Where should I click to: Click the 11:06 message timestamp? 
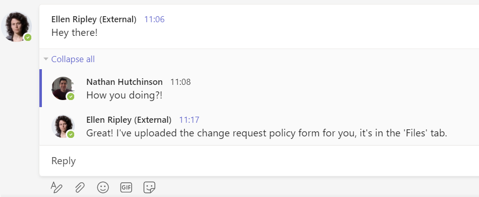[x=154, y=19]
